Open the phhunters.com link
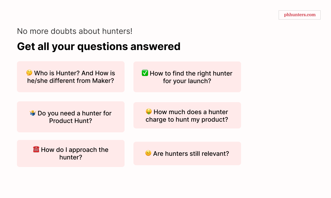 tap(299, 15)
